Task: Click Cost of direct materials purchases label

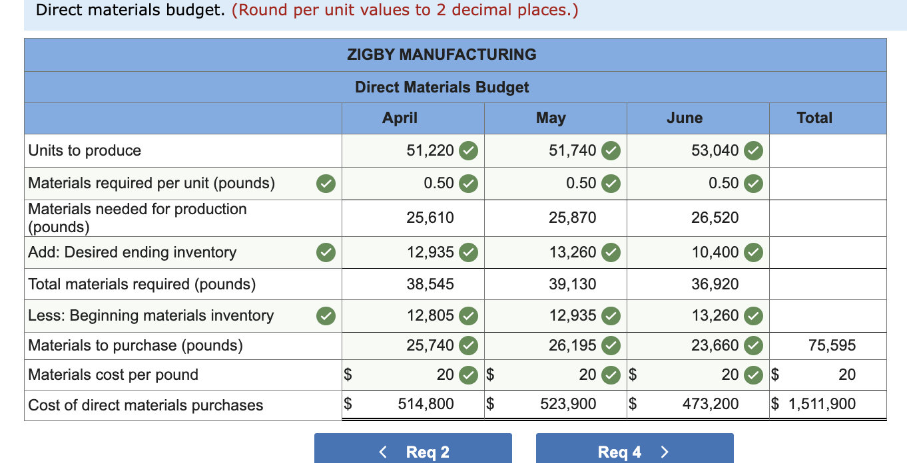Action: [x=145, y=405]
